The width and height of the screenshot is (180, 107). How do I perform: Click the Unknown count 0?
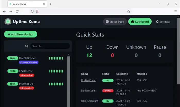[136, 55]
